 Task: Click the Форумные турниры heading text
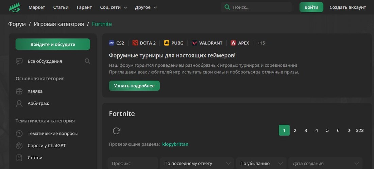tap(172, 56)
